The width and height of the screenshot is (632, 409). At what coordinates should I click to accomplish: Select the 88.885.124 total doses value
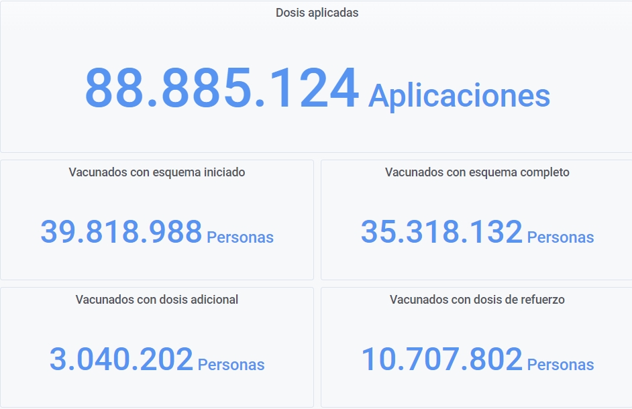pyautogui.click(x=221, y=88)
